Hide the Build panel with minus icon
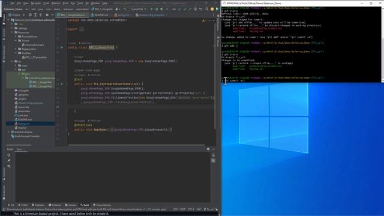Screen dimensions: 384x216 point(214,149)
